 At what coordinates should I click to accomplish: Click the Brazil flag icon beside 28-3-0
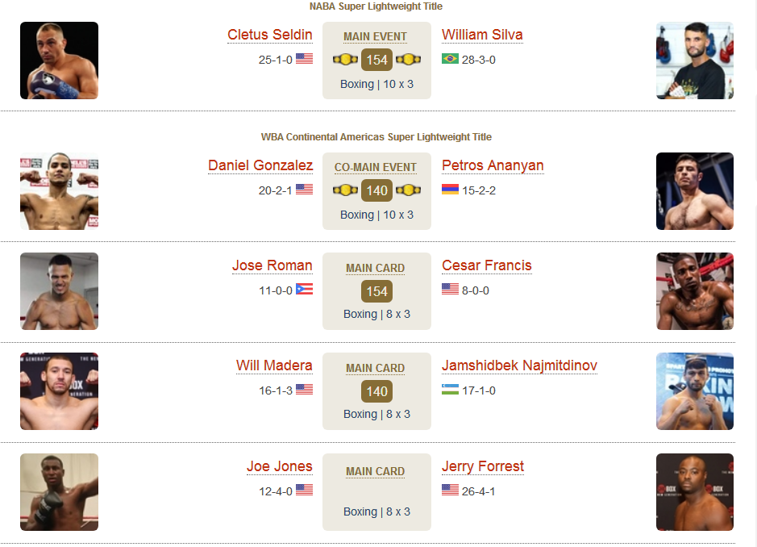click(450, 59)
